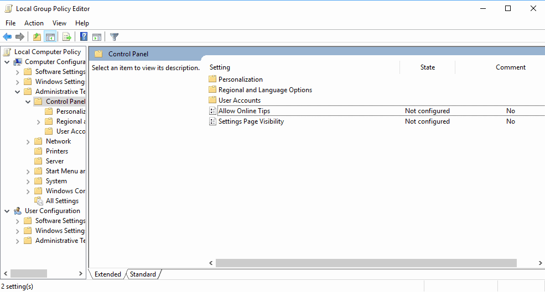
Task: Click right arrow of details pane scrollbar
Action: coord(541,263)
